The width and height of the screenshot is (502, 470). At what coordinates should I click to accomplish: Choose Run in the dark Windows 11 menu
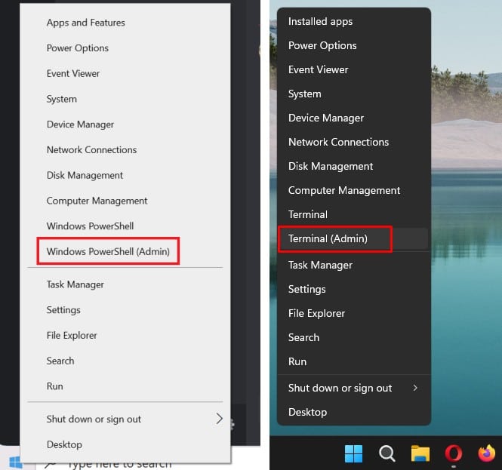tap(353, 361)
